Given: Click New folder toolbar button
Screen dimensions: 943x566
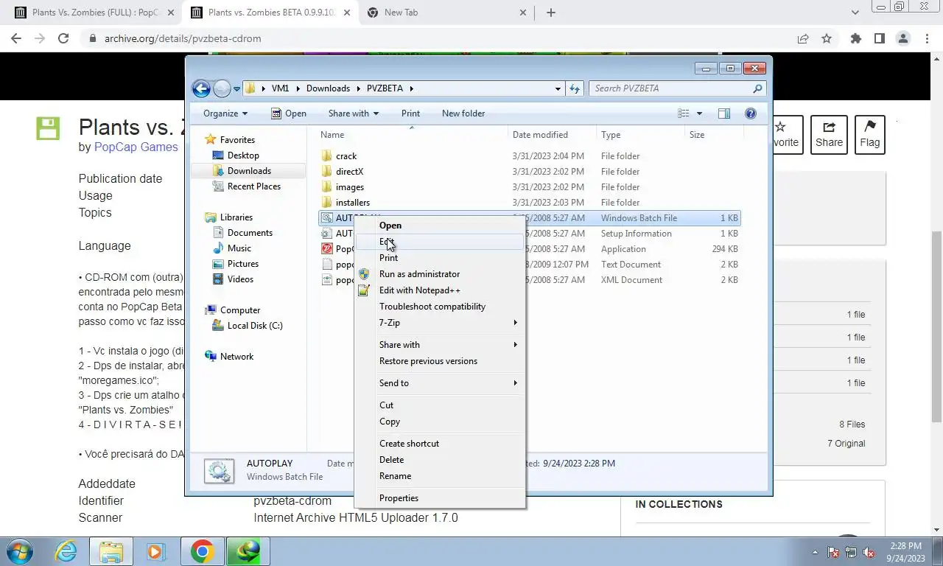Looking at the screenshot, I should [x=463, y=113].
